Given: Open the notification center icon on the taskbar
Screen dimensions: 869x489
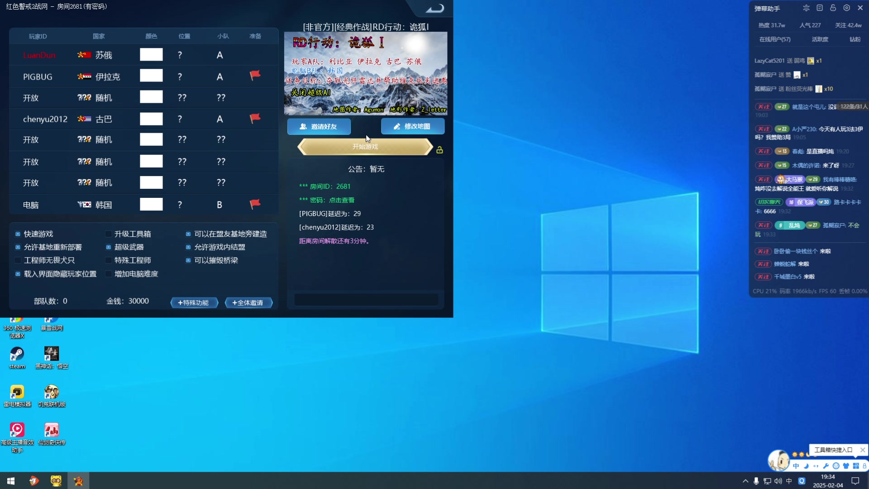Looking at the screenshot, I should click(x=855, y=481).
